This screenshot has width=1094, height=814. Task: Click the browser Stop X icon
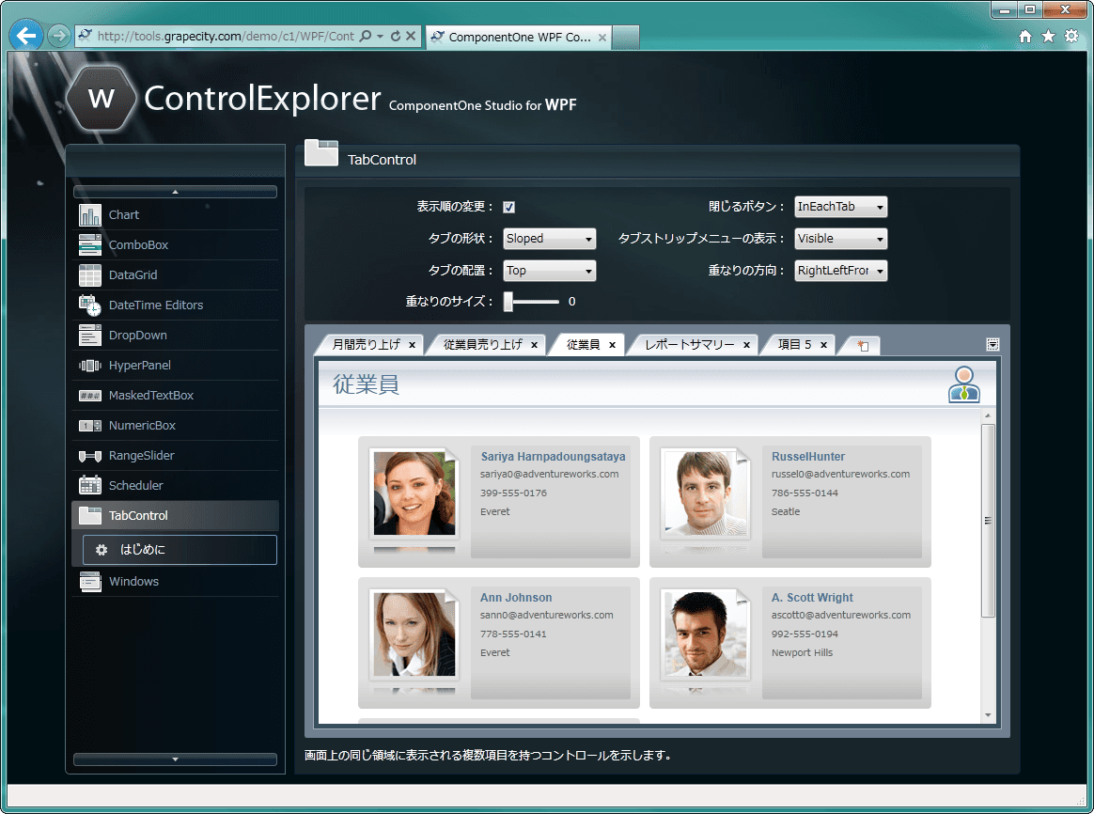[x=411, y=37]
